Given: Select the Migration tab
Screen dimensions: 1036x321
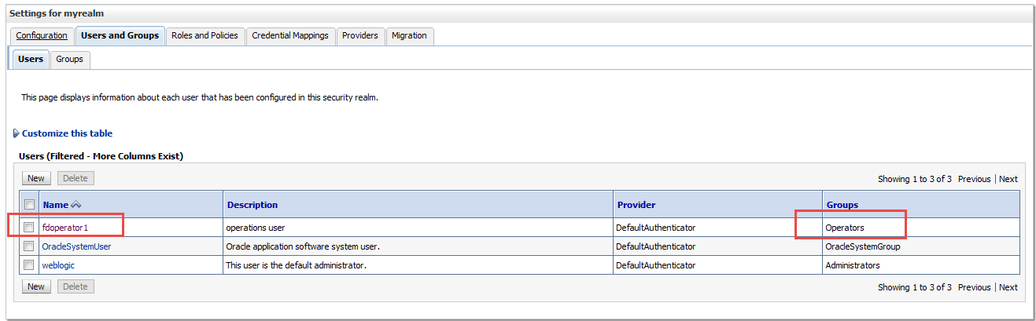Looking at the screenshot, I should (x=409, y=35).
